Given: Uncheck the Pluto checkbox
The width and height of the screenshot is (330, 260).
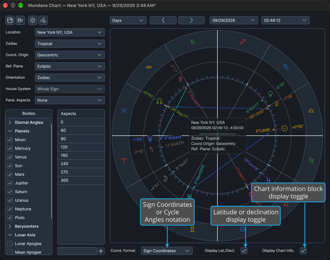Looking at the screenshot, I should pos(10,218).
